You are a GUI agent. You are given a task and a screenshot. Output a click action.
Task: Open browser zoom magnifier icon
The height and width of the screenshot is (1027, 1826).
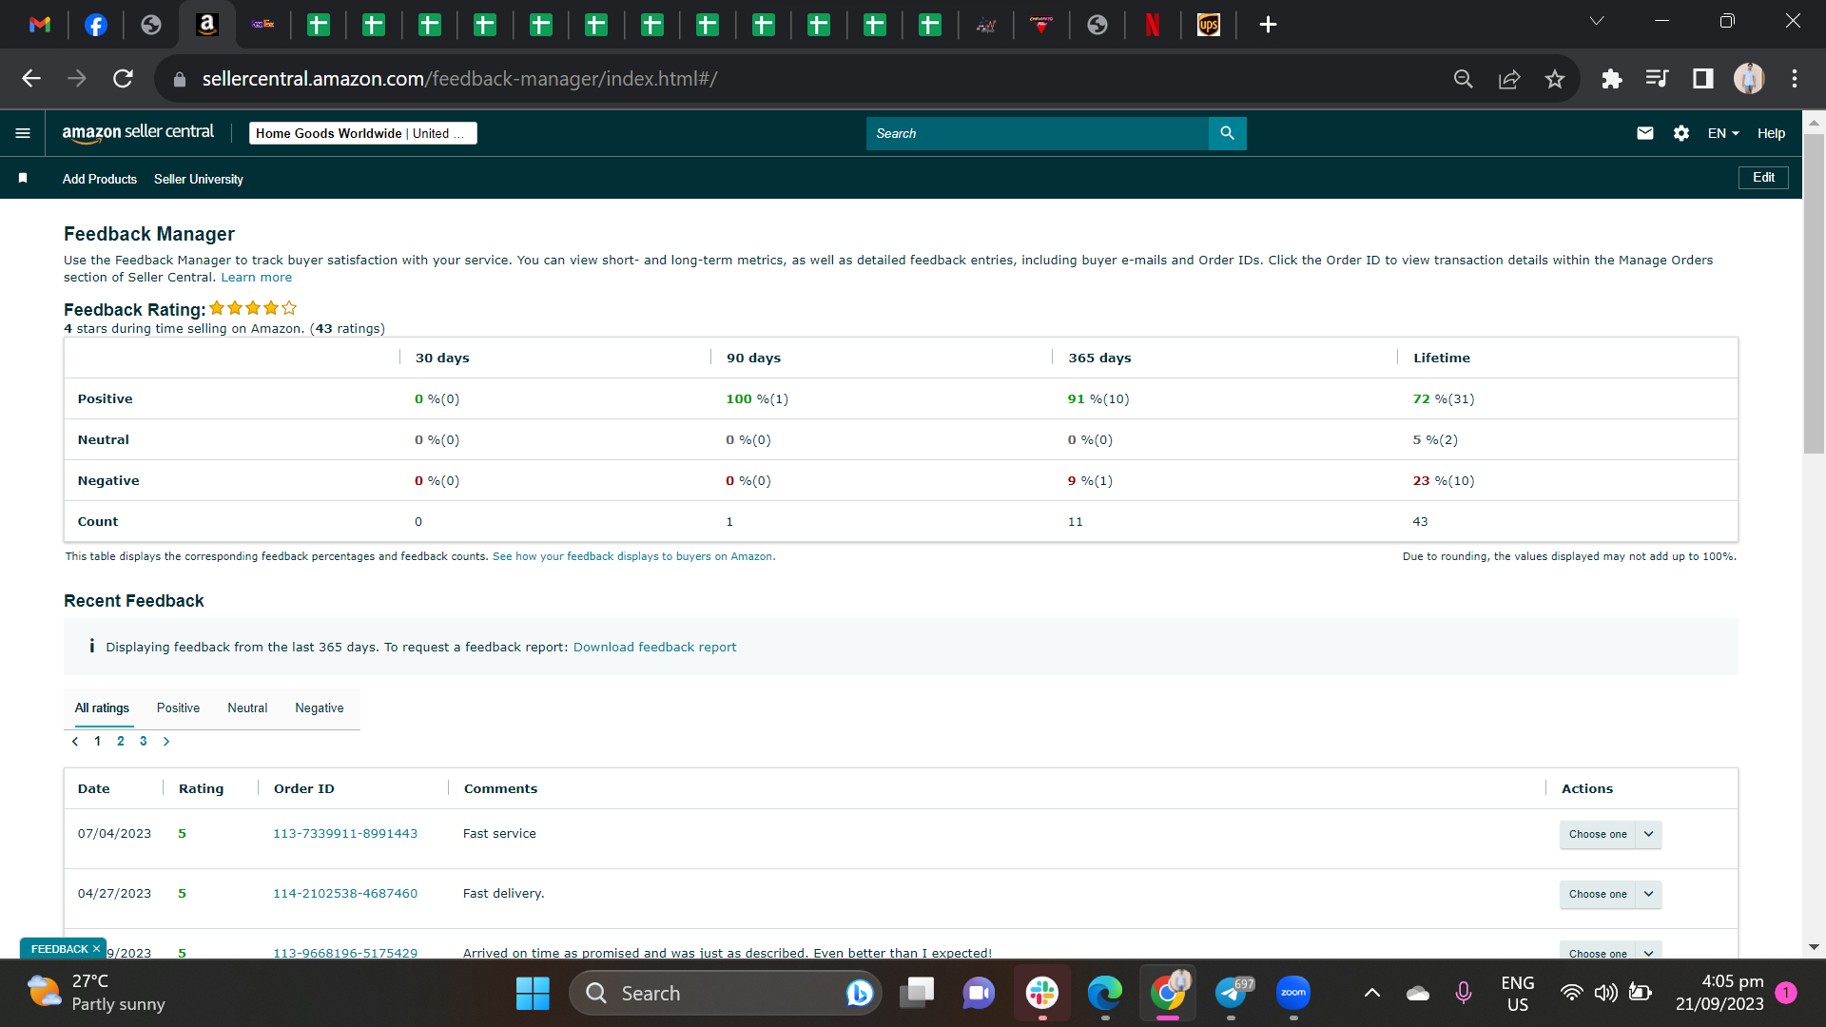1464,79
